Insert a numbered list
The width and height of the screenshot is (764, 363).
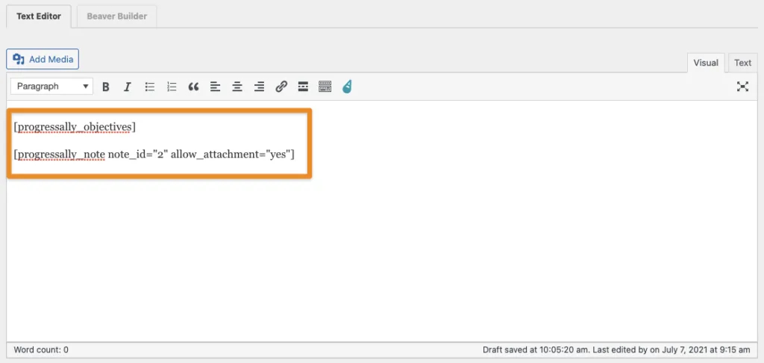172,87
